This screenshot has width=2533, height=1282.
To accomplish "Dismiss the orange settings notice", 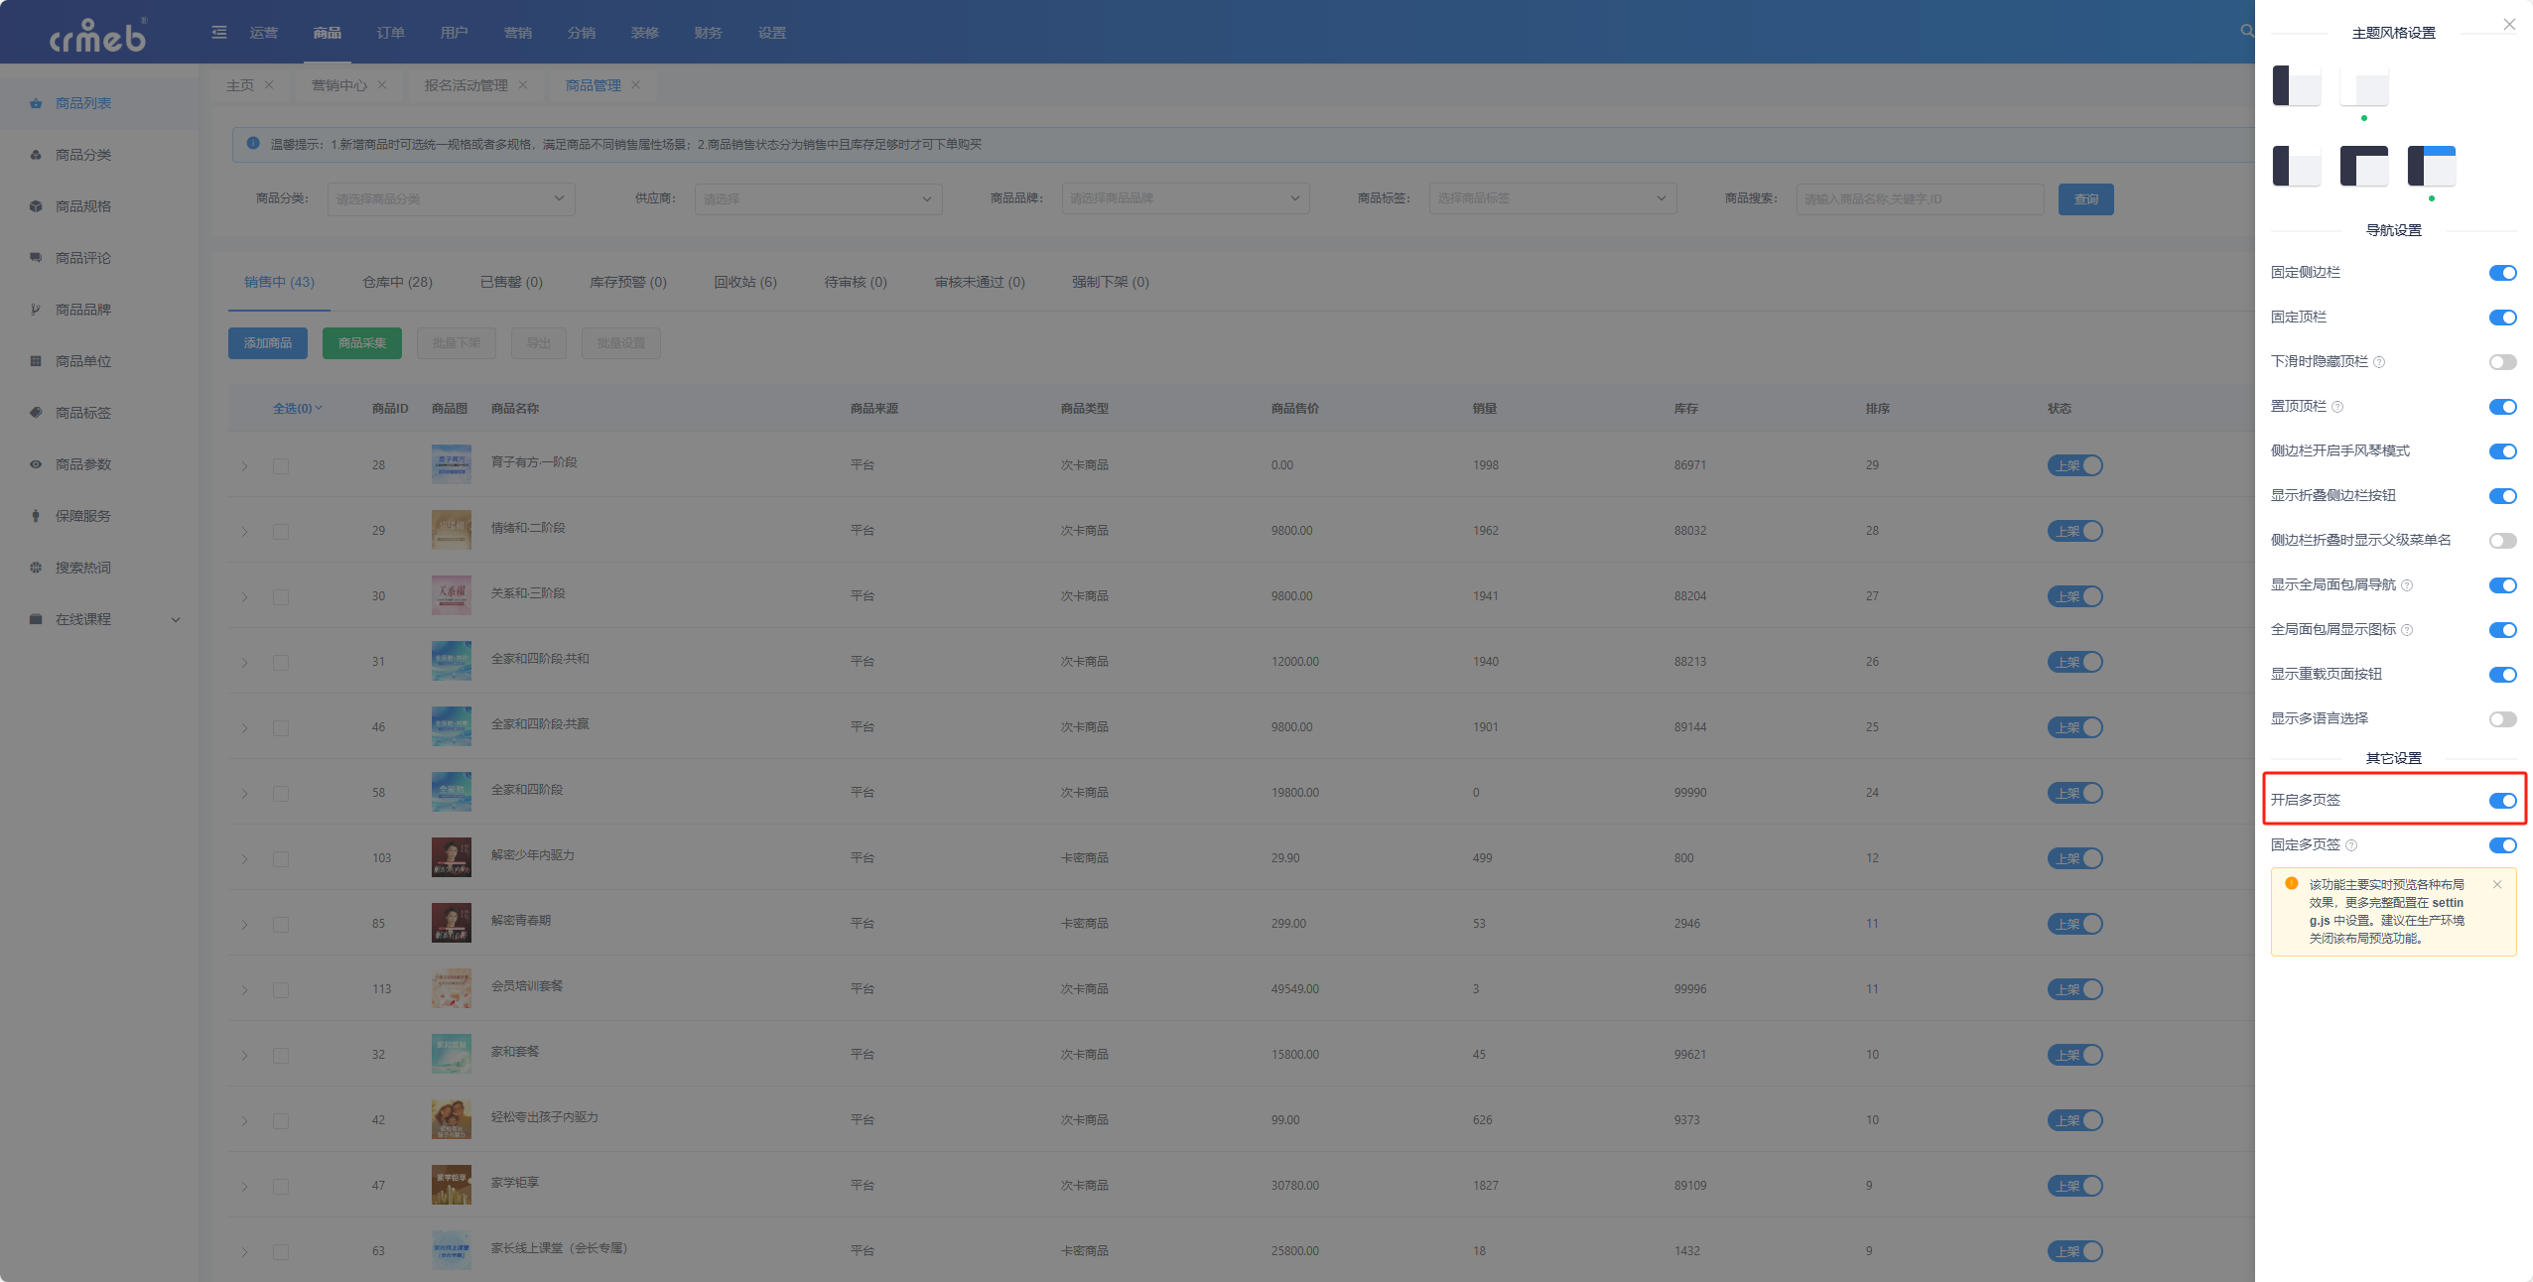I will [x=2497, y=884].
